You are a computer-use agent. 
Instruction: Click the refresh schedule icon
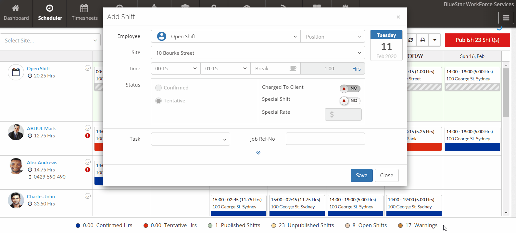[x=411, y=40]
